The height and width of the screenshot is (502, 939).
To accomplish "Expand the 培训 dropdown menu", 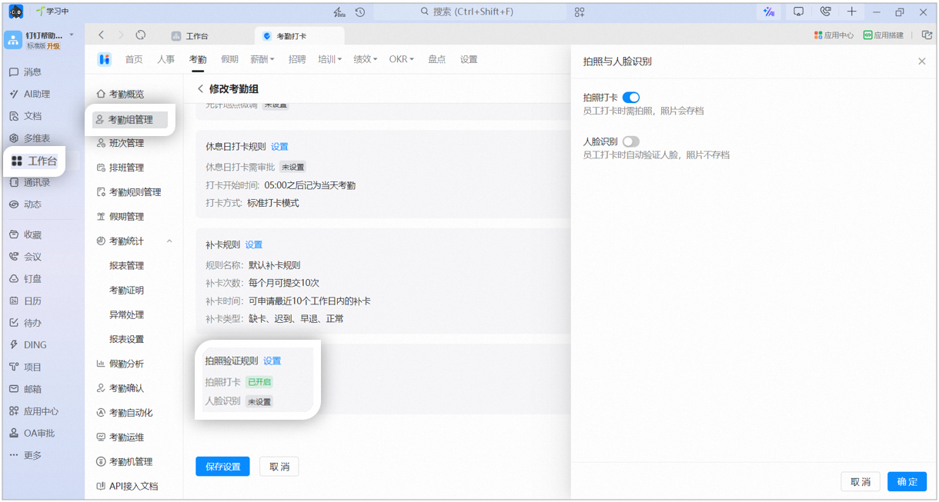I will (x=329, y=59).
